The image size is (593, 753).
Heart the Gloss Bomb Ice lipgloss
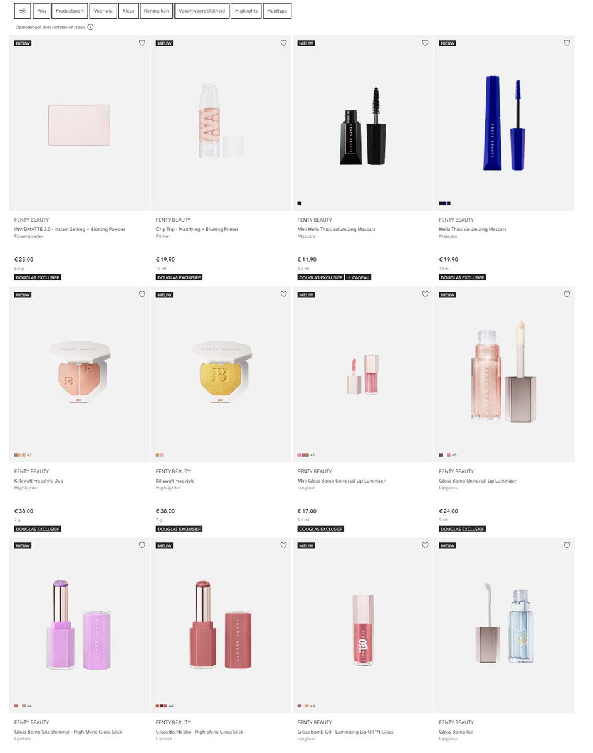click(567, 545)
